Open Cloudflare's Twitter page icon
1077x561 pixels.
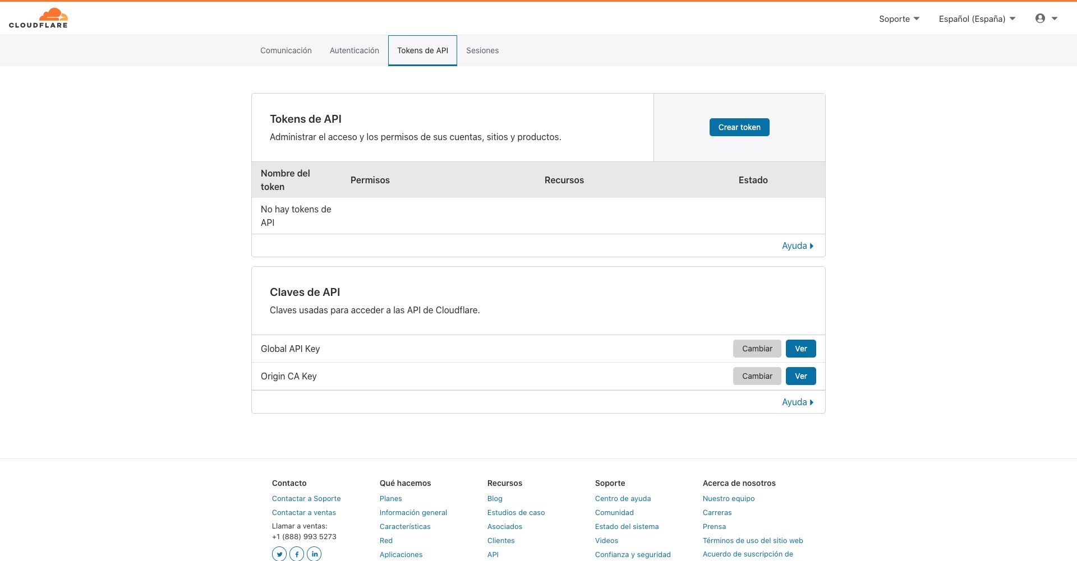pos(279,554)
